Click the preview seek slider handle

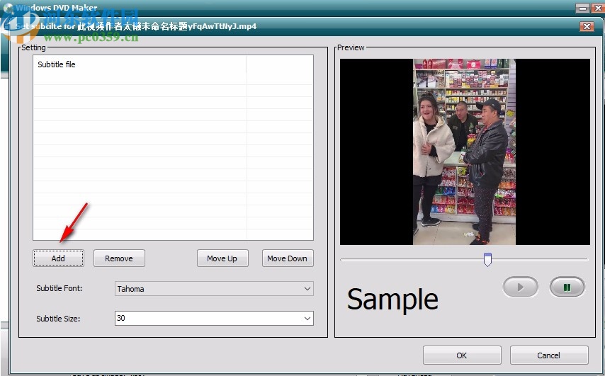click(x=487, y=260)
